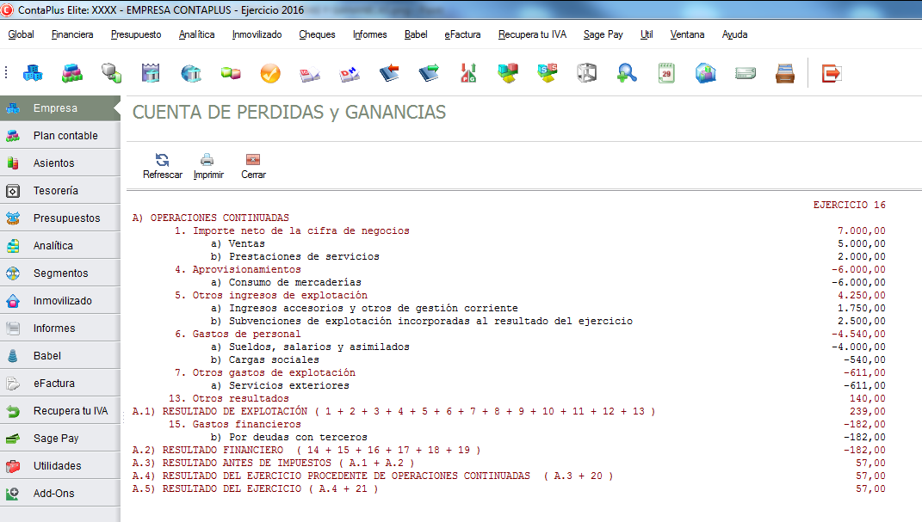Click the diary book with red label icon
This screenshot has height=522, width=922.
point(310,73)
